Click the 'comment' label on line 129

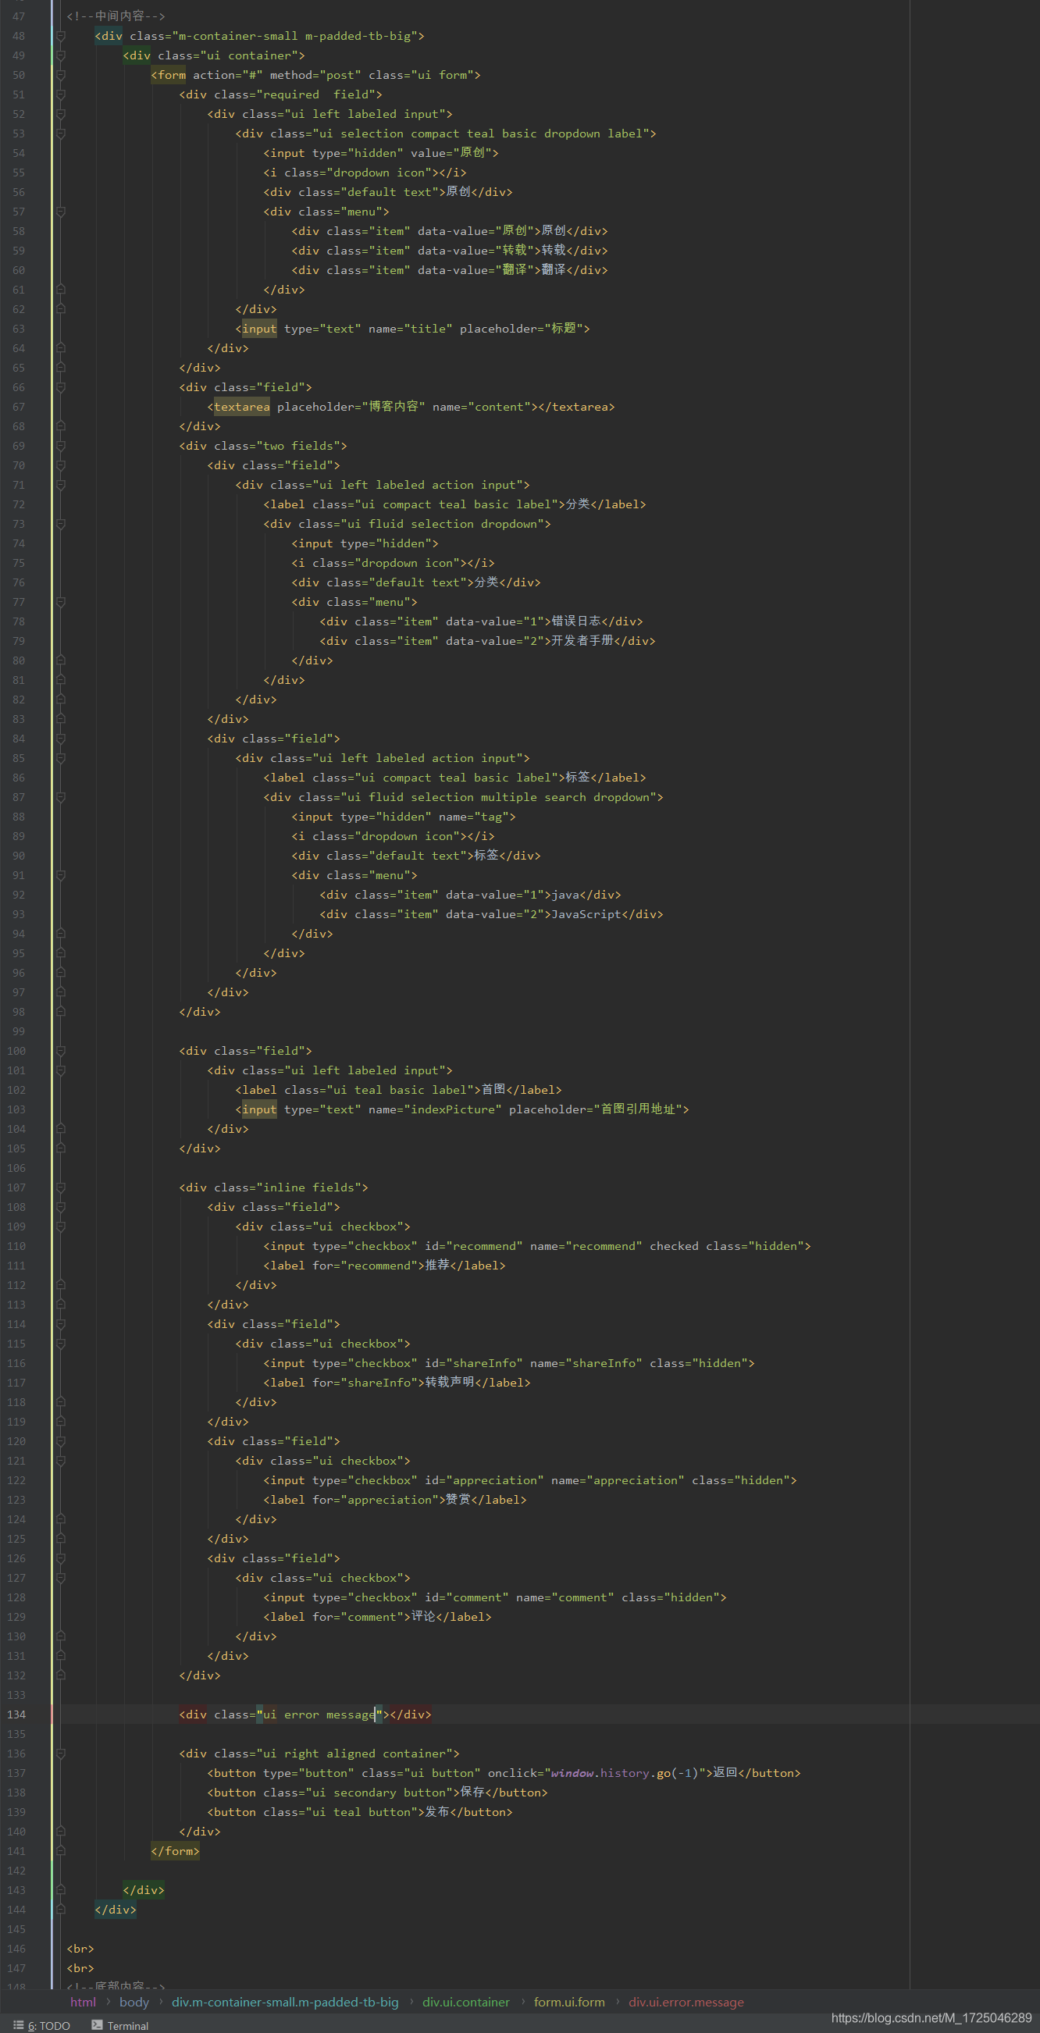377,1617
